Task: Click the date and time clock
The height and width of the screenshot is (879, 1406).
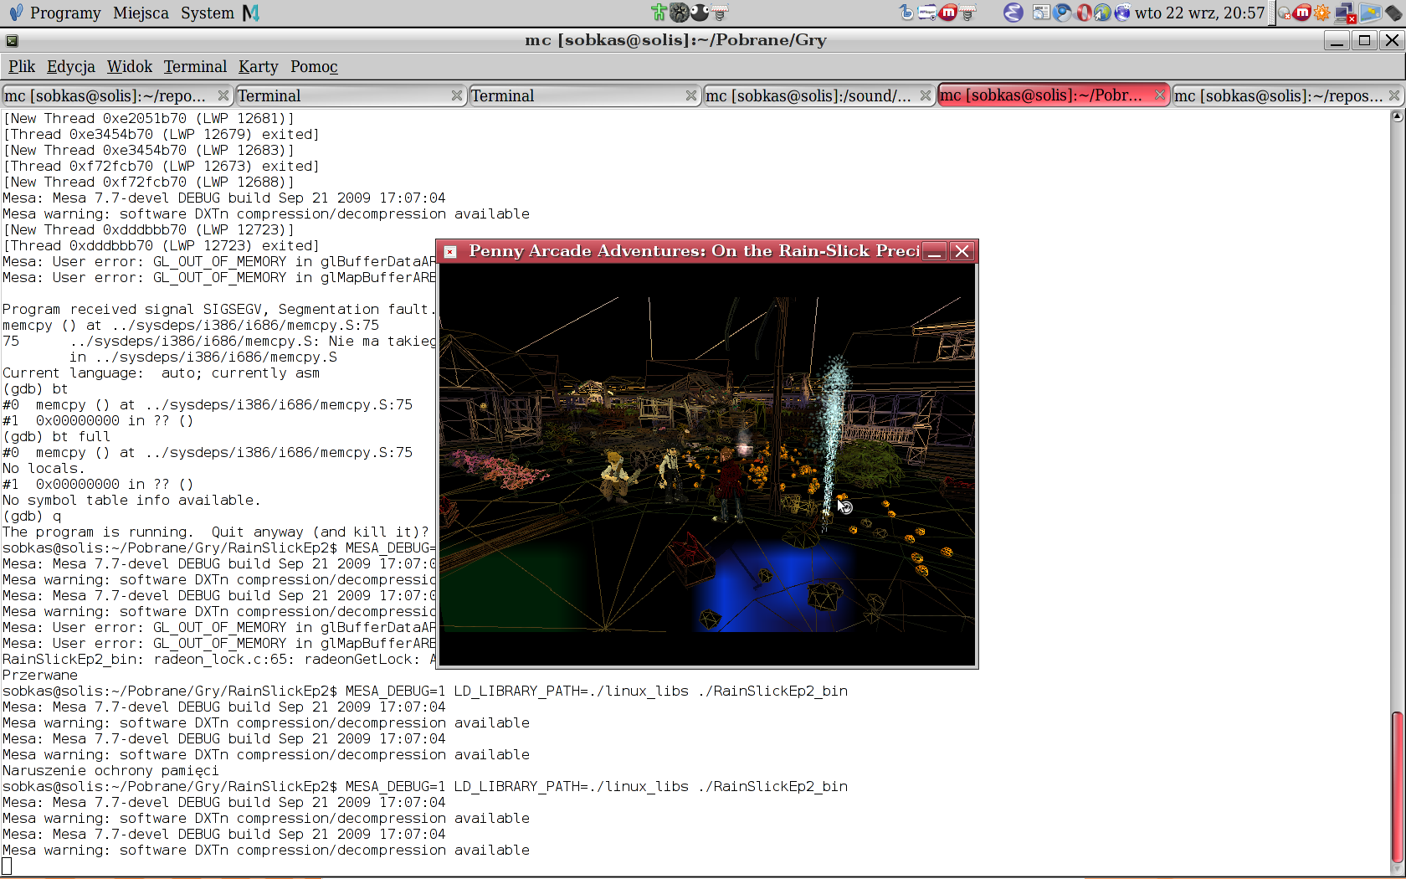Action: pos(1199,13)
